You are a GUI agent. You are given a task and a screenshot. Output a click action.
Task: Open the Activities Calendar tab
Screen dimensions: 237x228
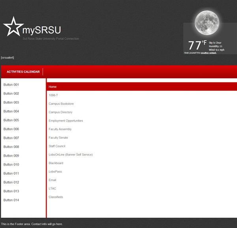click(x=23, y=72)
